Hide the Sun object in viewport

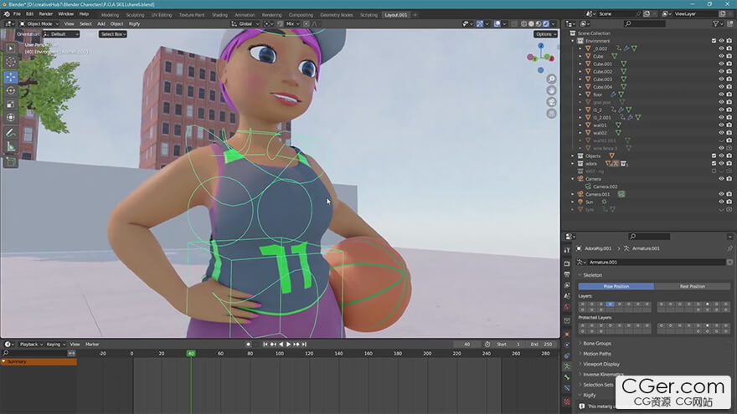click(721, 202)
